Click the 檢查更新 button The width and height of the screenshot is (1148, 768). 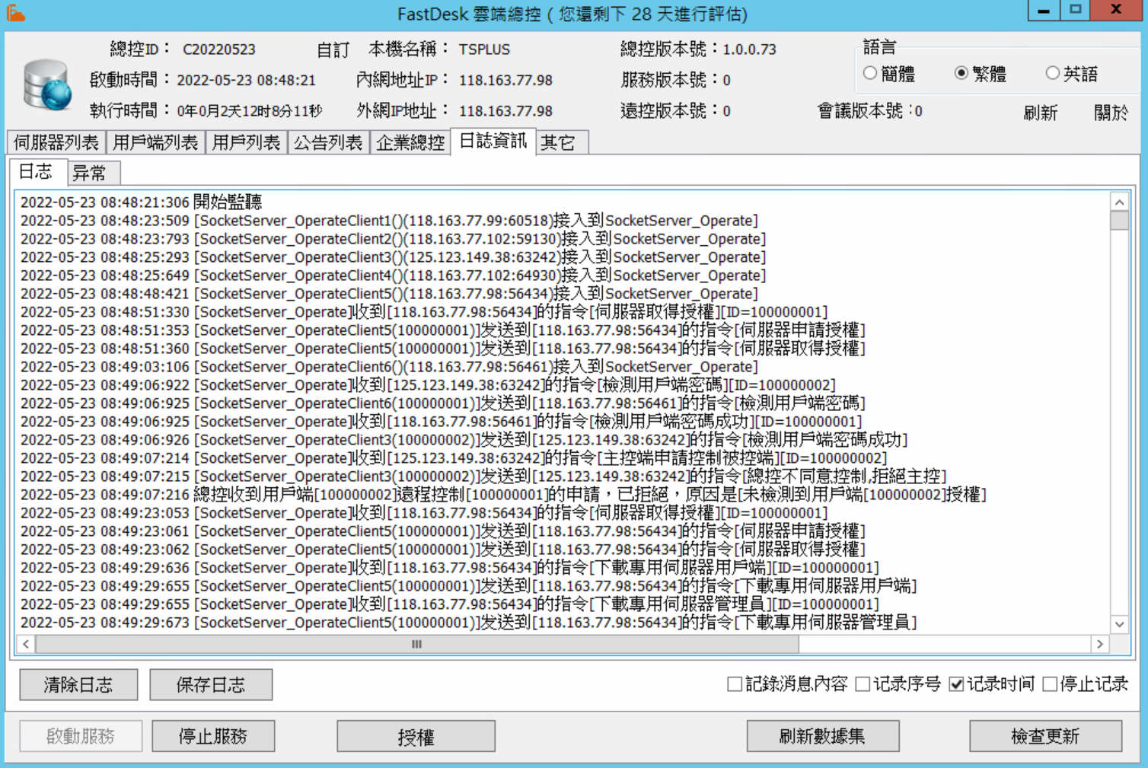click(x=1045, y=736)
